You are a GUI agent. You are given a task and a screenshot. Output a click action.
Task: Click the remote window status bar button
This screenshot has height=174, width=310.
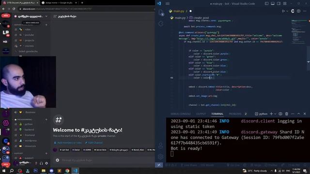pos(159,165)
